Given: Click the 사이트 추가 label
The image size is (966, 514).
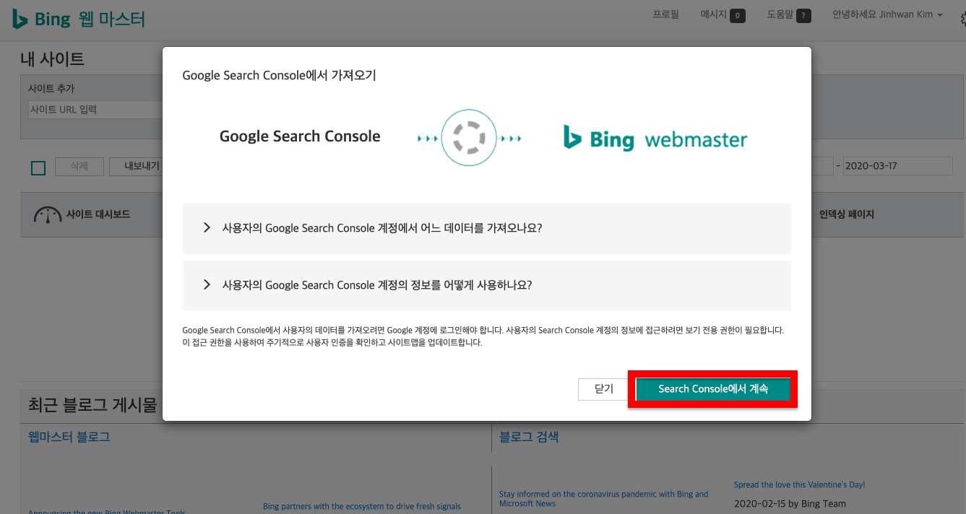Looking at the screenshot, I should pos(51,89).
